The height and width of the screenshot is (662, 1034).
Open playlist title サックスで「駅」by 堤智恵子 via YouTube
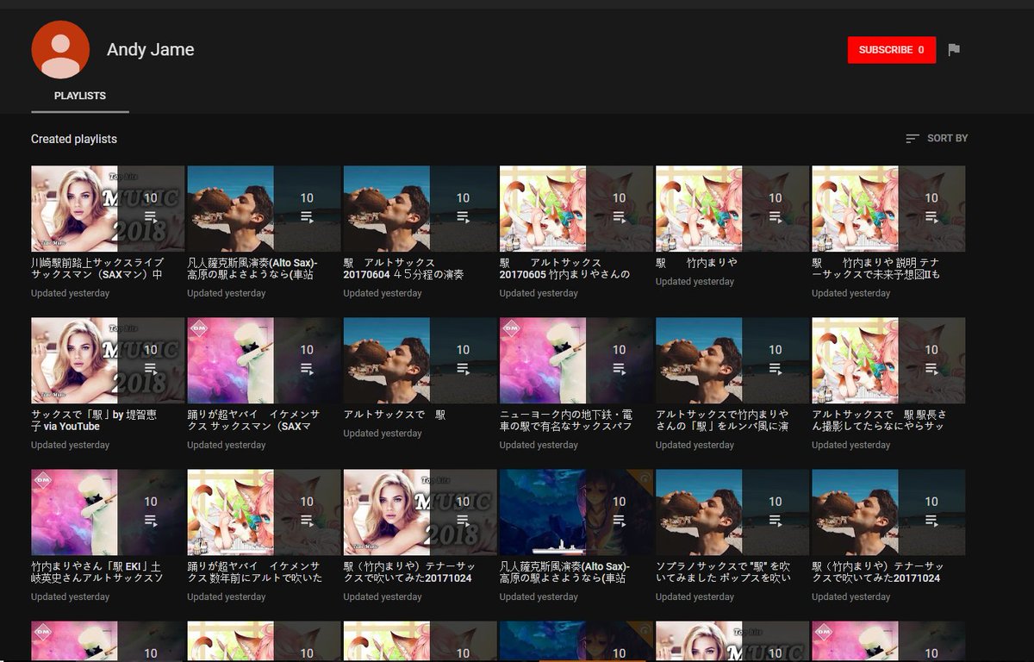tap(94, 420)
